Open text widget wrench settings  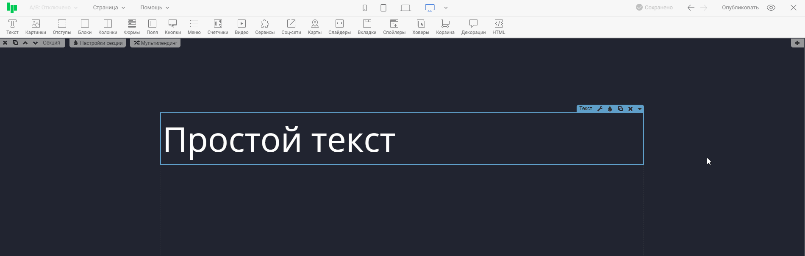point(600,109)
